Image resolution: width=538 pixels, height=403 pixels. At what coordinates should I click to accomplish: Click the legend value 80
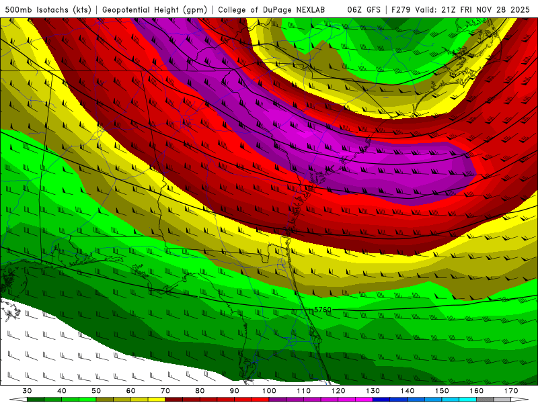[x=200, y=391]
